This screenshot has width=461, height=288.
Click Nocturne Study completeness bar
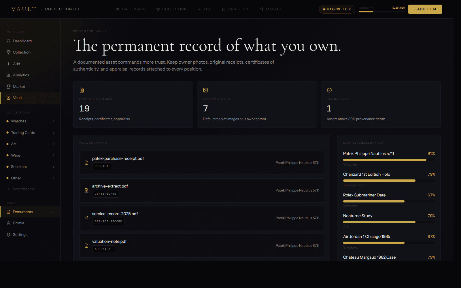coord(389,222)
